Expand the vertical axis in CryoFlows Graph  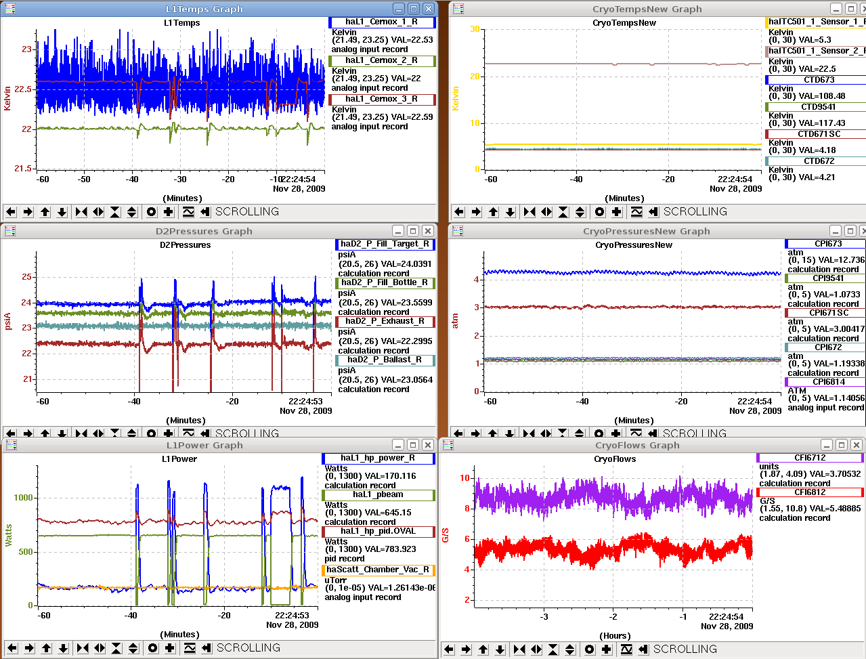[x=570, y=650]
